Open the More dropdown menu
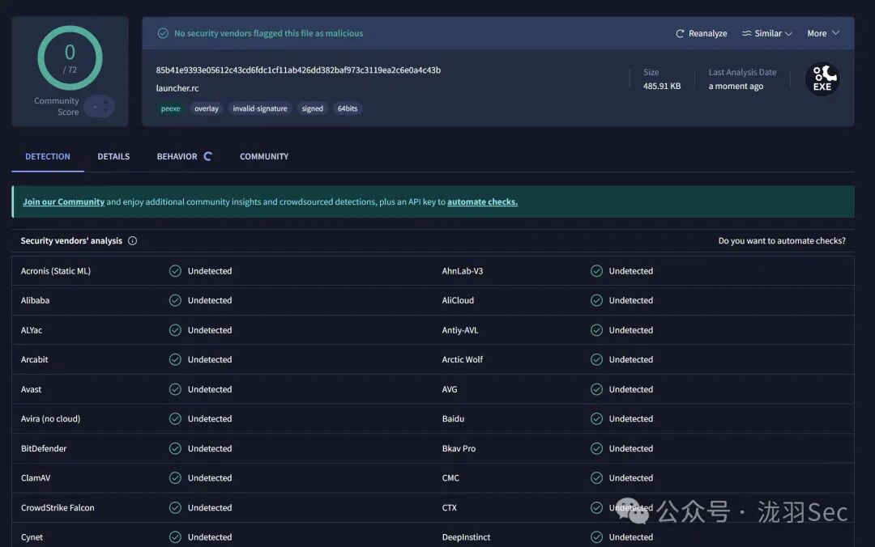The width and height of the screenshot is (875, 547). pyautogui.click(x=822, y=34)
